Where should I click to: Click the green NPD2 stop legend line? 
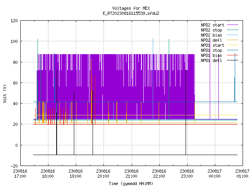point(232,30)
